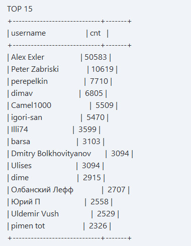Click the Illi74 username
The height and width of the screenshot is (246, 191).
tap(20, 130)
